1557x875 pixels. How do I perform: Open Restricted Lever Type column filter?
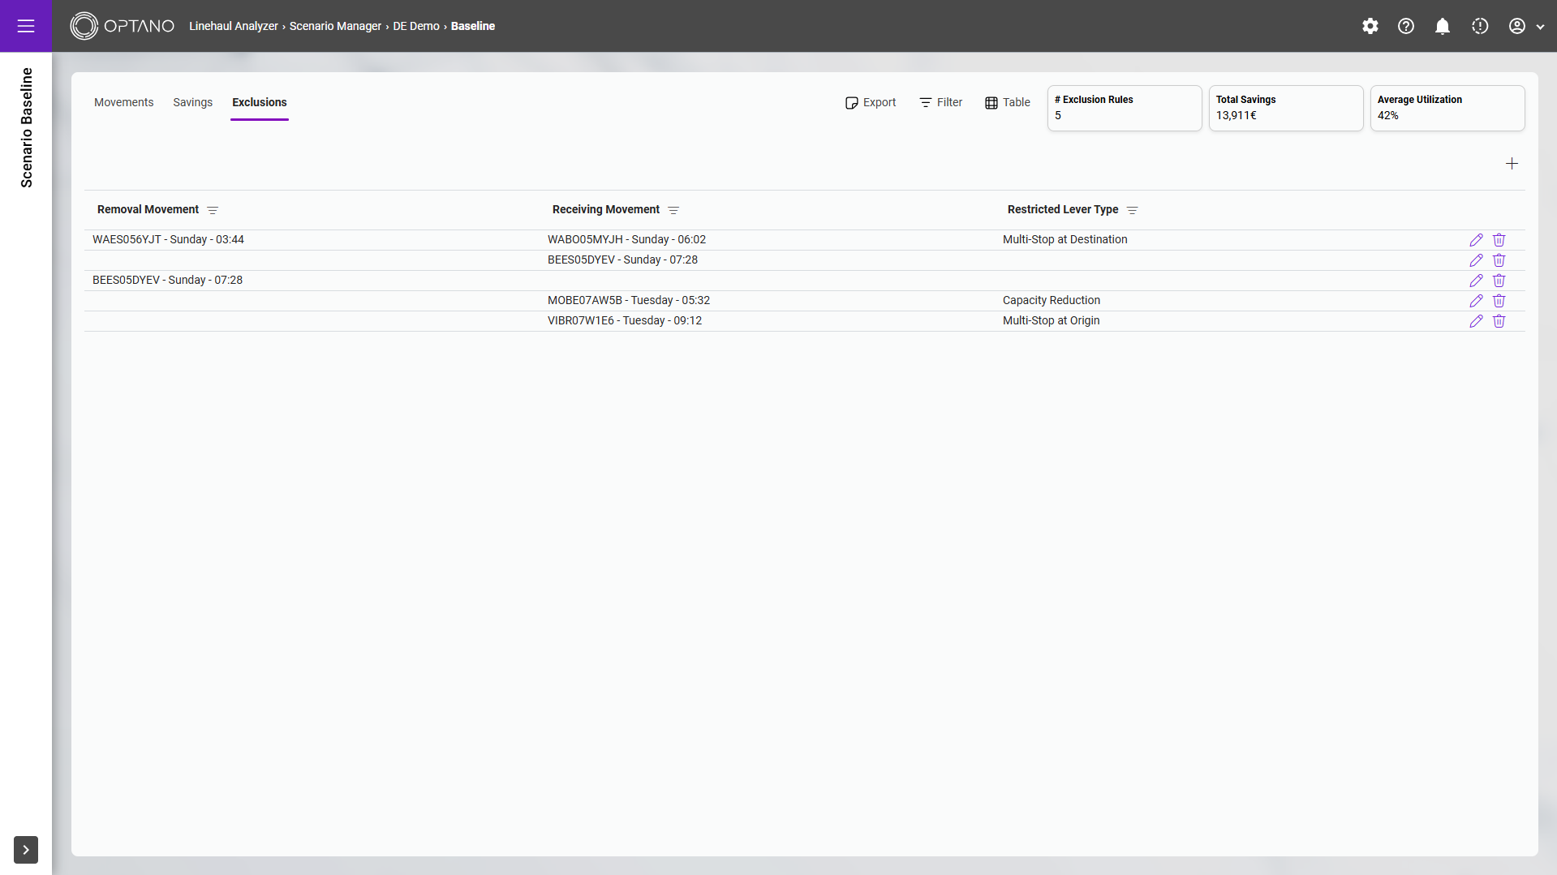click(1132, 210)
